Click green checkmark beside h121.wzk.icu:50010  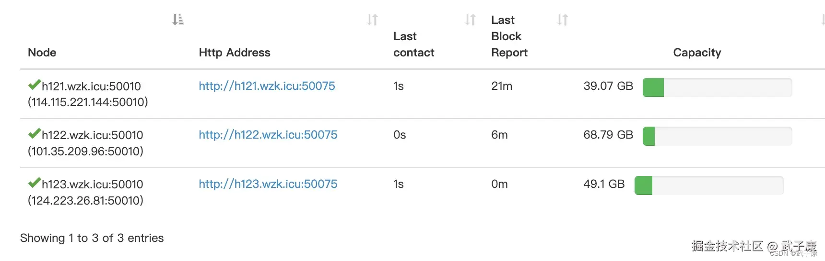(x=34, y=85)
